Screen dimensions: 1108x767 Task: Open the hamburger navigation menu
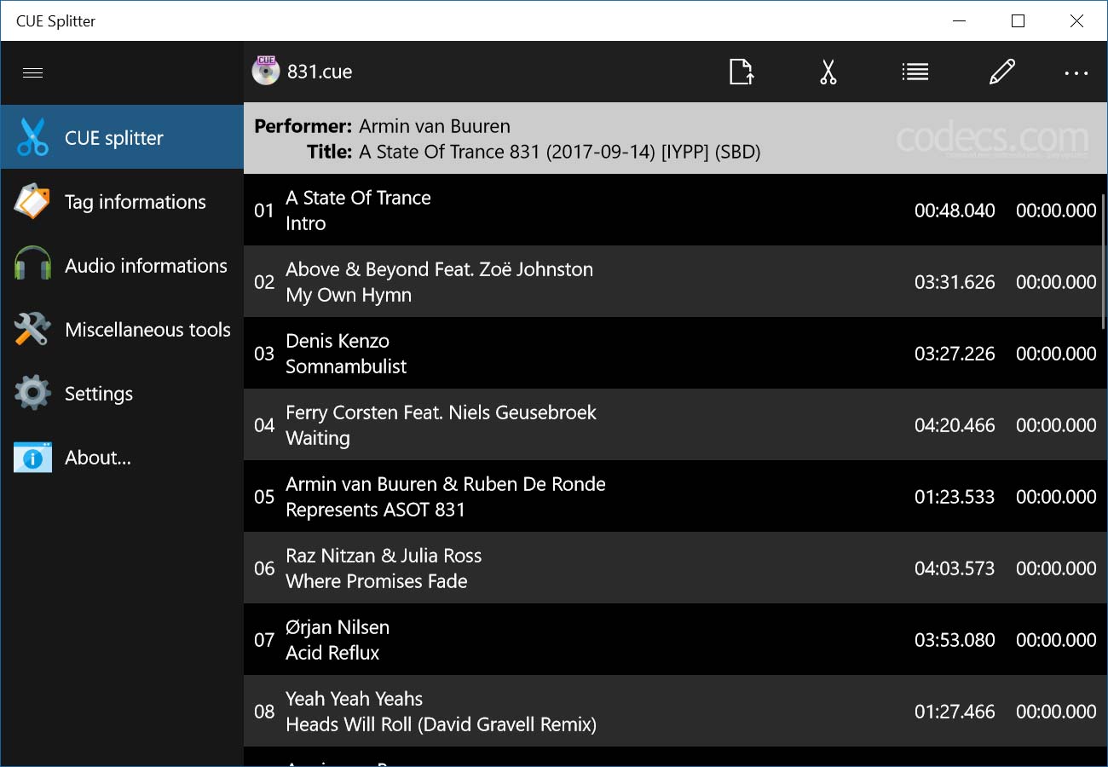pyautogui.click(x=32, y=72)
